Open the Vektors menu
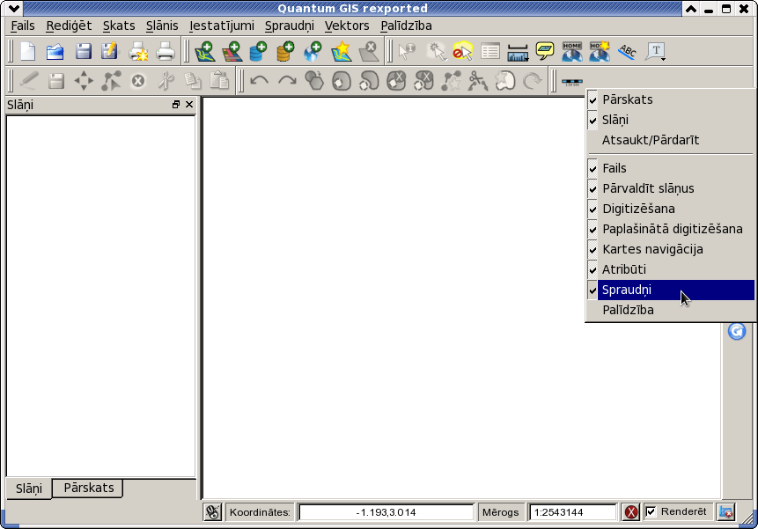The image size is (758, 529). (347, 26)
